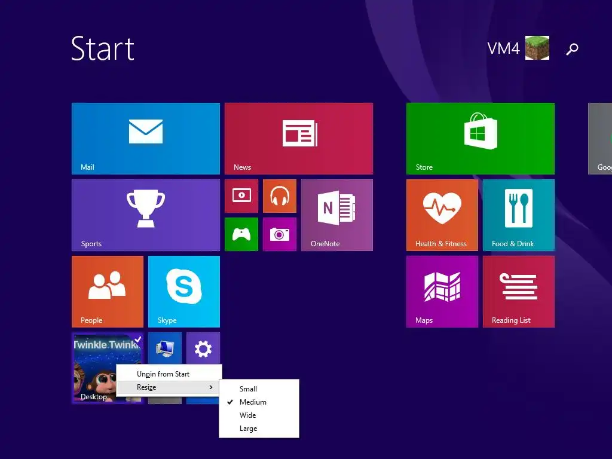
Task: Select the checked Medium size option
Action: click(259, 402)
